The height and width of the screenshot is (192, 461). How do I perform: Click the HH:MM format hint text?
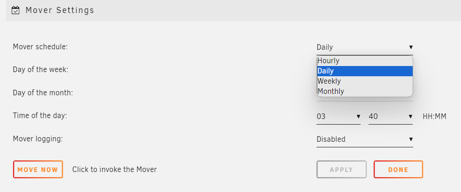click(x=435, y=116)
